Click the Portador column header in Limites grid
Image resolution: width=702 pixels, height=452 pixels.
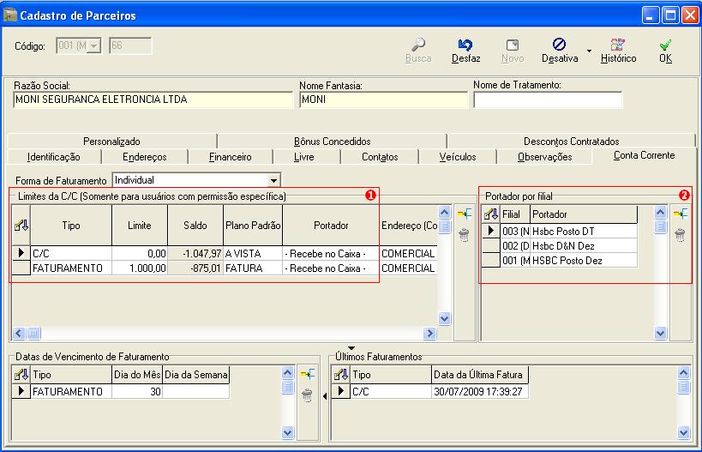click(x=331, y=226)
